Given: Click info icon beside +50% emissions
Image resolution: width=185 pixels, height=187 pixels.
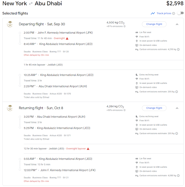Looking at the screenshot, I should point(125,110).
